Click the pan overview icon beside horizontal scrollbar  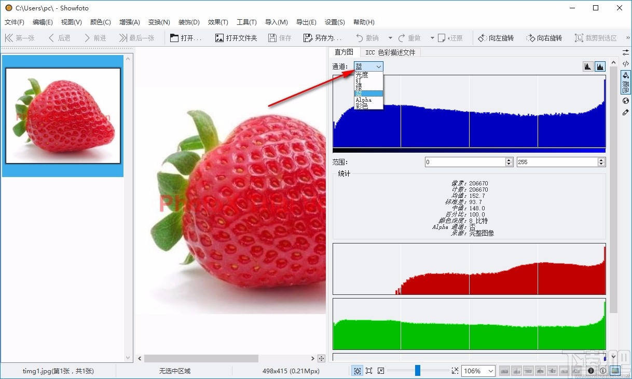tap(321, 358)
